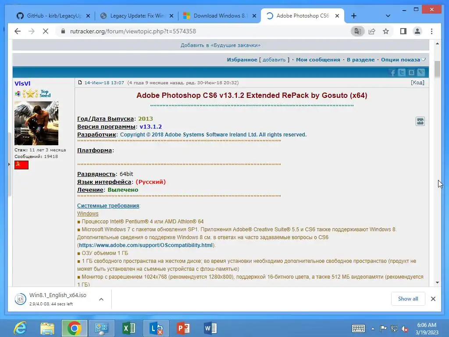Bookmark this page with the star icon
Viewport: 449px width, 337px height.
click(x=386, y=31)
